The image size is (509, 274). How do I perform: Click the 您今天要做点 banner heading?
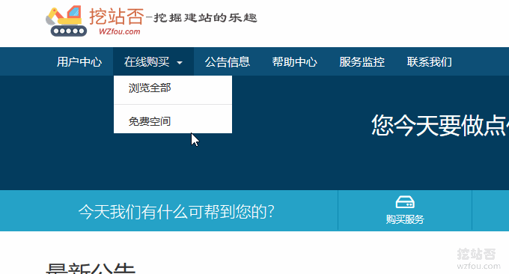(x=440, y=125)
